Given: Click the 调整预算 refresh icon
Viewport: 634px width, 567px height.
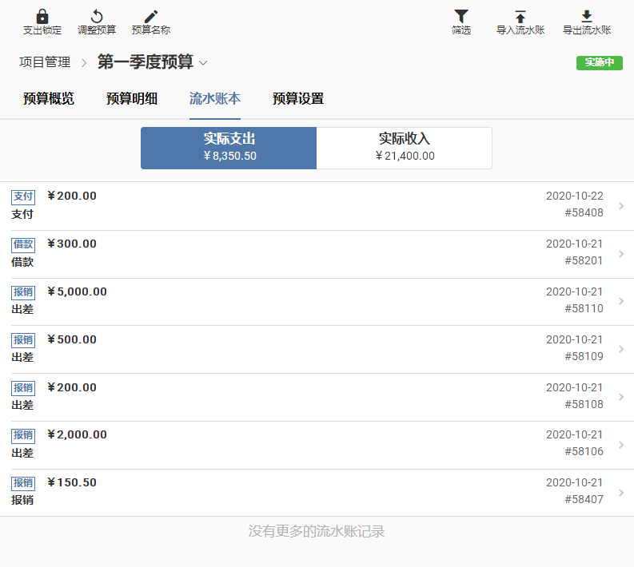Looking at the screenshot, I should click(x=97, y=17).
